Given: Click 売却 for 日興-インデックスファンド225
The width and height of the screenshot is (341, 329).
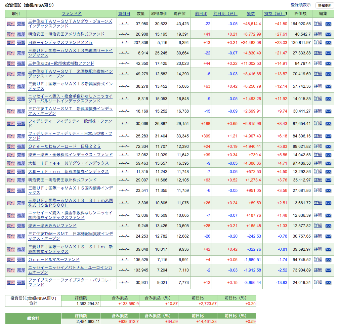Looking at the screenshot, I should pos(21,43).
